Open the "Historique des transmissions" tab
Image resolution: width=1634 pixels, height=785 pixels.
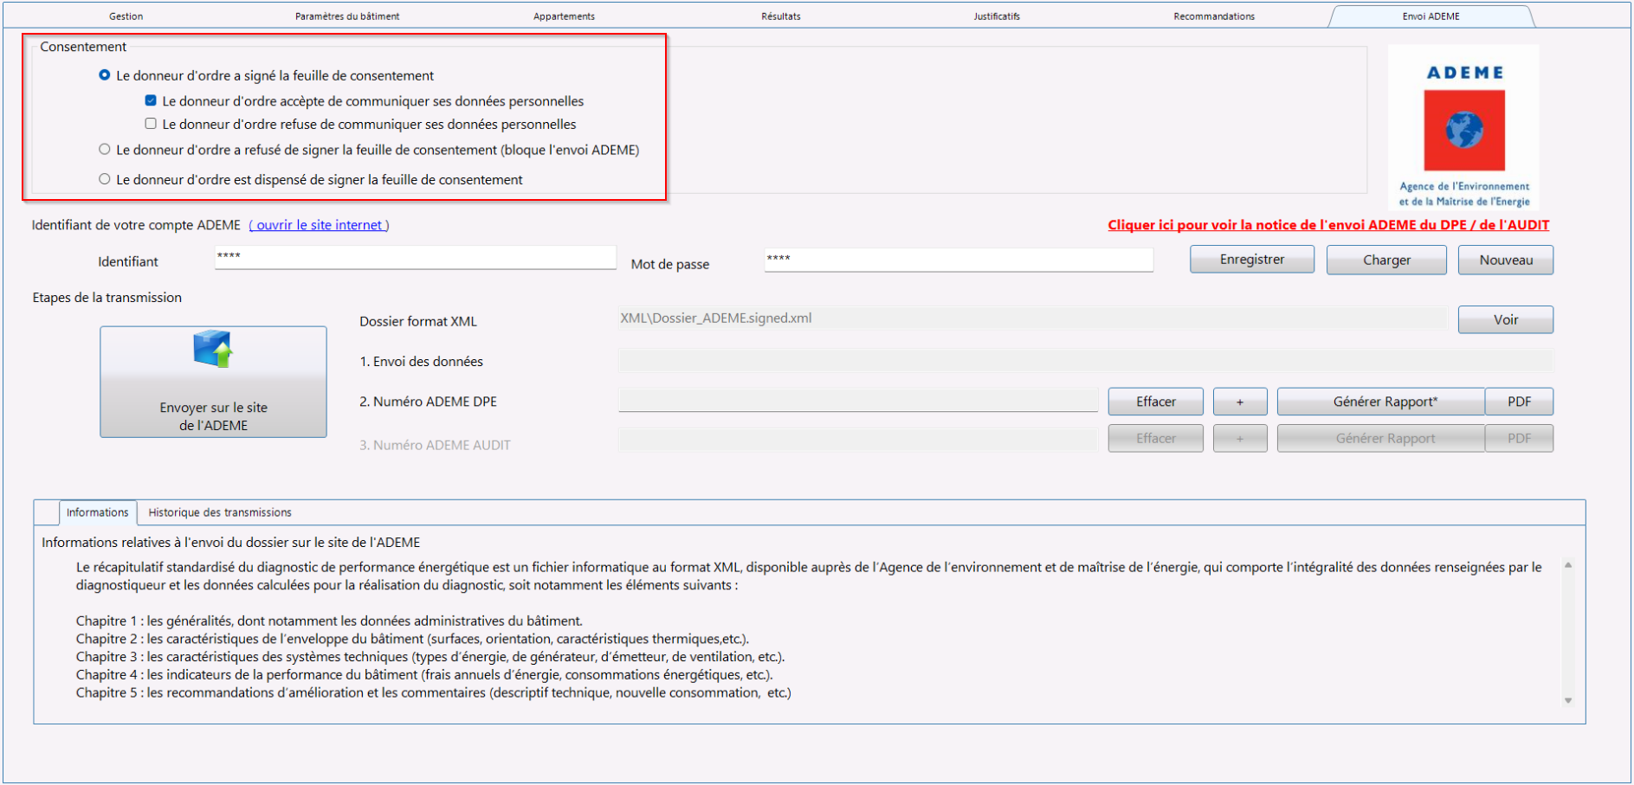tap(218, 512)
